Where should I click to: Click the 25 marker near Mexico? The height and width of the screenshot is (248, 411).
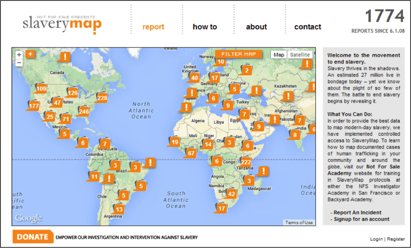[x=49, y=117]
